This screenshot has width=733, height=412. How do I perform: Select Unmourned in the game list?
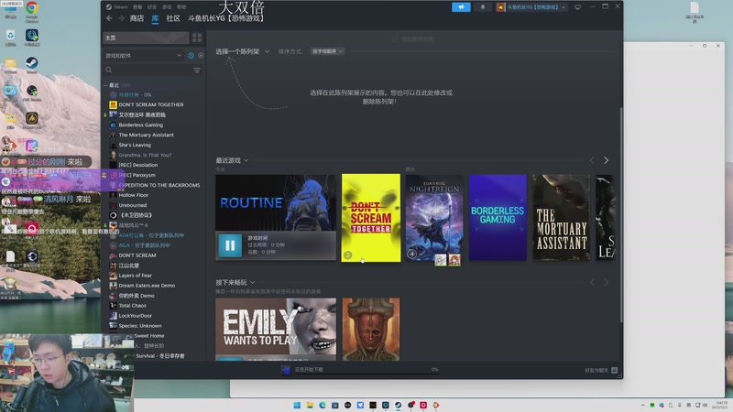pos(132,205)
